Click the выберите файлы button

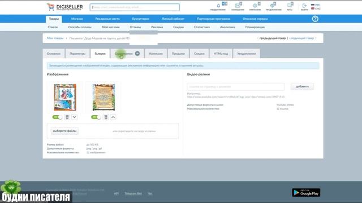pyautogui.click(x=64, y=131)
